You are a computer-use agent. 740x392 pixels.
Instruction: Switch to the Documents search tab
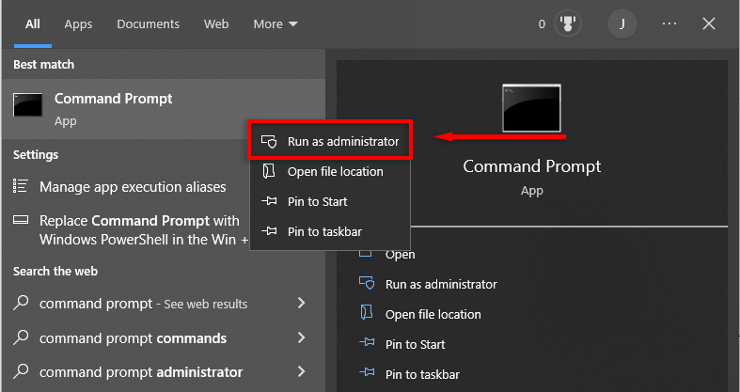pyautogui.click(x=148, y=24)
